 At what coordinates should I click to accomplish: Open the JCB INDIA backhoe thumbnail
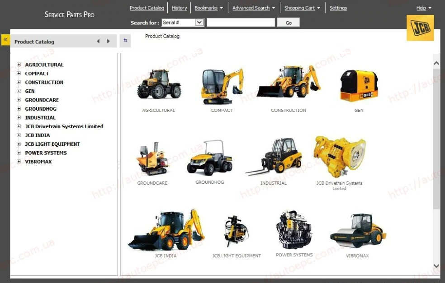(x=166, y=230)
